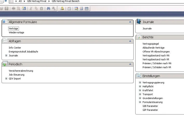Click the save diskette toolbar icon
This screenshot has height=123, width=184.
6,9
